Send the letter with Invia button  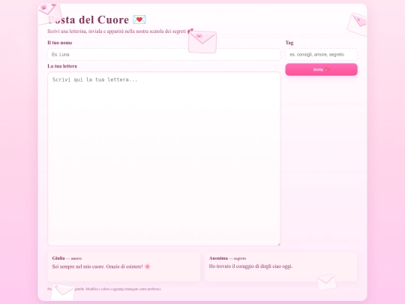[x=321, y=70]
